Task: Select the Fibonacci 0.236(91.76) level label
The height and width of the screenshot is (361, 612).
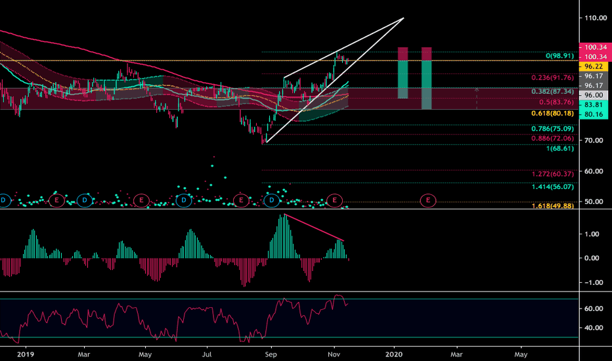Action: click(553, 77)
